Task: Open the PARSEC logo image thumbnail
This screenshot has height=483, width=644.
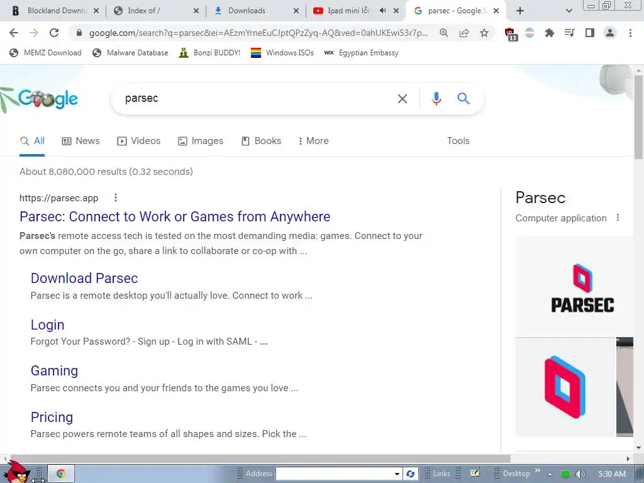Action: tap(574, 286)
